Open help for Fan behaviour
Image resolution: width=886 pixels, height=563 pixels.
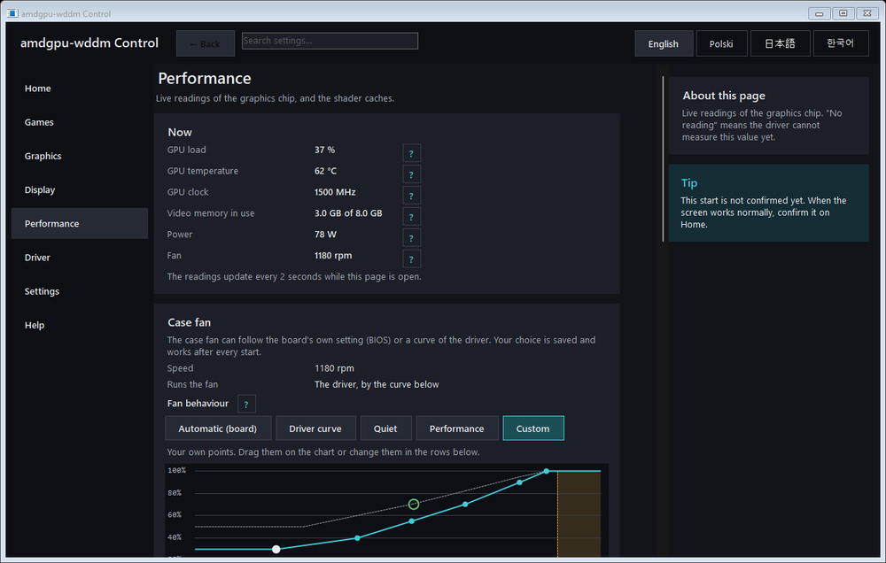pyautogui.click(x=246, y=404)
